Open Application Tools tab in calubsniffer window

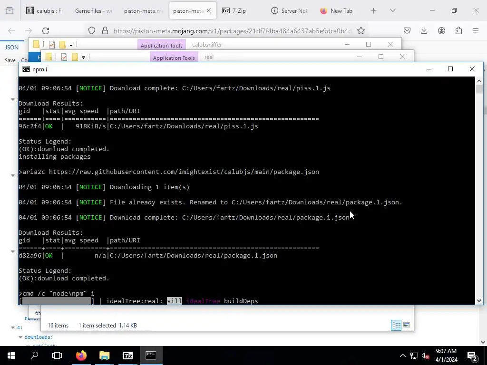(x=162, y=45)
